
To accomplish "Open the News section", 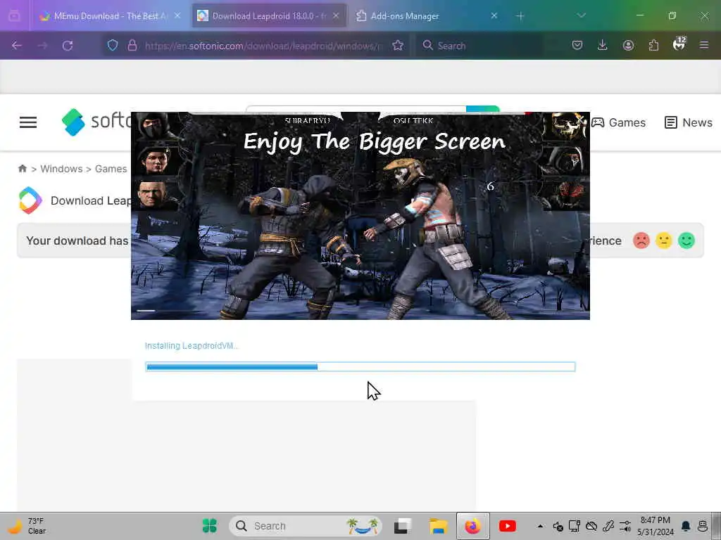I will (689, 122).
